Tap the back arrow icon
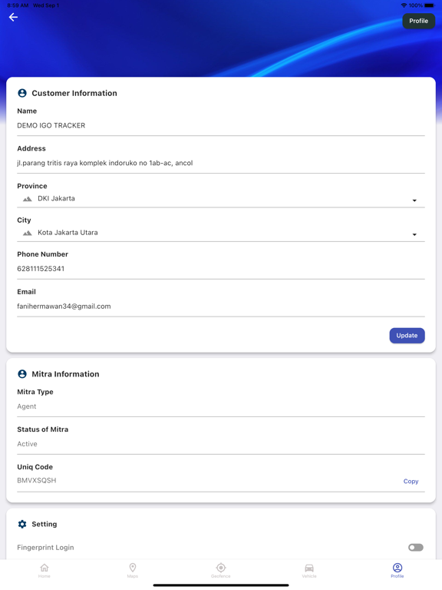 (13, 18)
